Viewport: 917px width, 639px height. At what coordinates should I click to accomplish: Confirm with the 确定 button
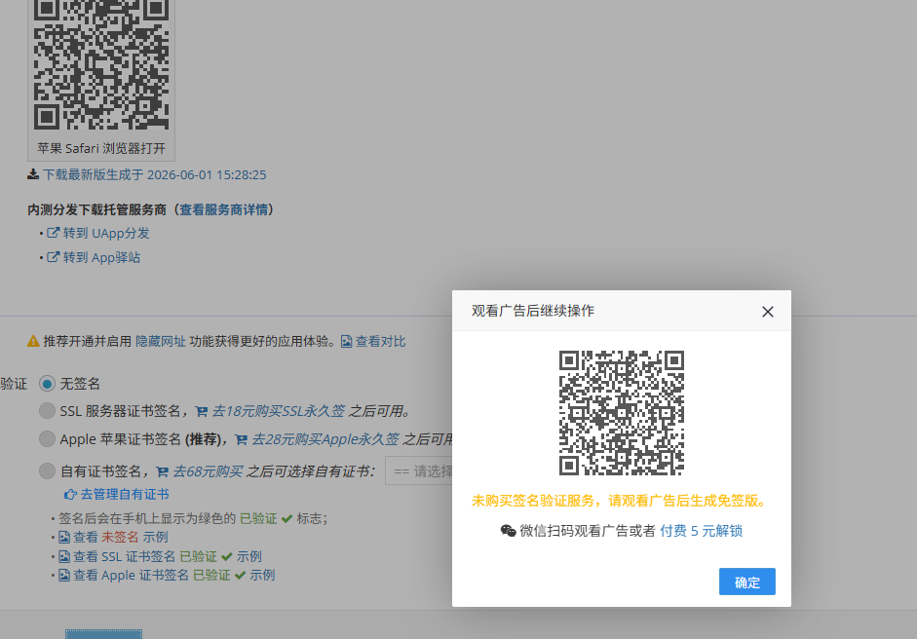click(746, 582)
